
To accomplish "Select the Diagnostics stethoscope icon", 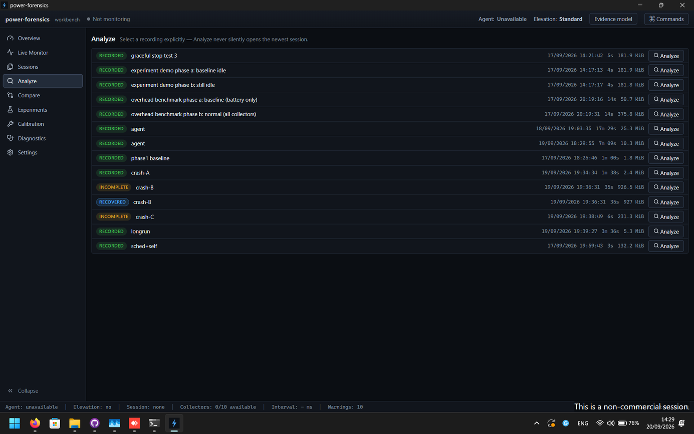I will pyautogui.click(x=10, y=138).
